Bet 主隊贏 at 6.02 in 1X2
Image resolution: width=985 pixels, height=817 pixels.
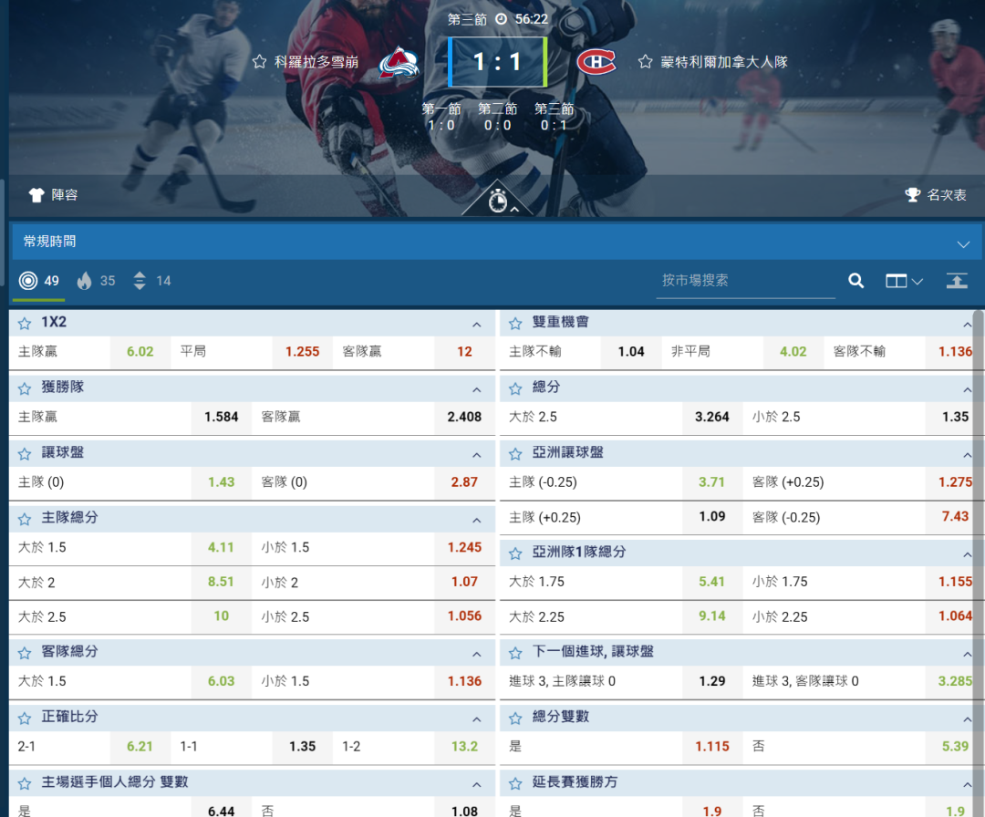pos(140,352)
